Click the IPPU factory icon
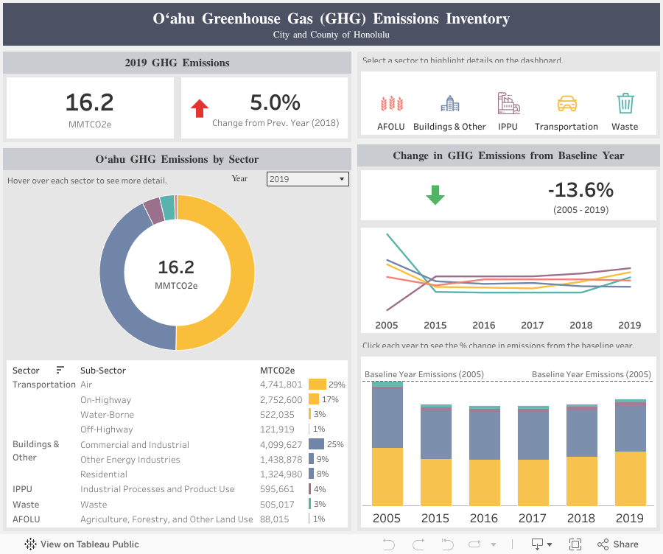The height and width of the screenshot is (554, 663). [508, 104]
